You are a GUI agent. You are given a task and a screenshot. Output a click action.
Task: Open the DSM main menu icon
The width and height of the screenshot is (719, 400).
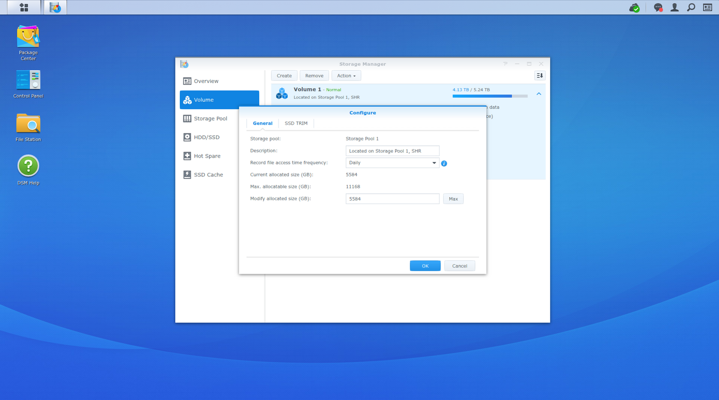coord(24,7)
